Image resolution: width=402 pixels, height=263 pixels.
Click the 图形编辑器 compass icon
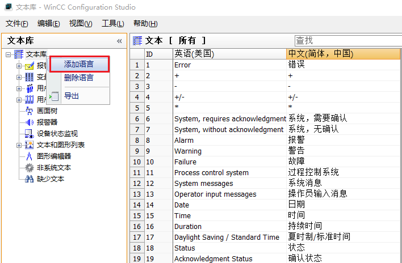click(30, 156)
